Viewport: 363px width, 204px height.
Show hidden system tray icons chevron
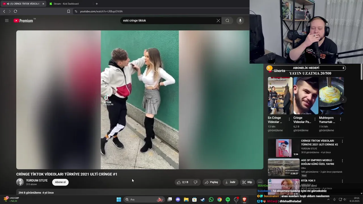(328, 199)
